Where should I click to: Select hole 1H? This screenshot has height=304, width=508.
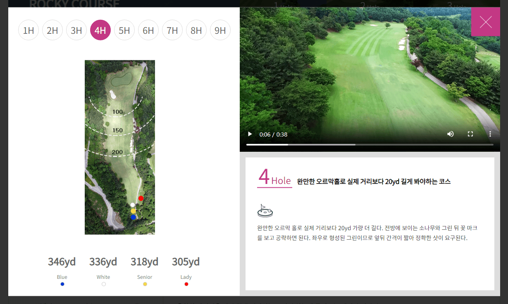click(x=29, y=30)
